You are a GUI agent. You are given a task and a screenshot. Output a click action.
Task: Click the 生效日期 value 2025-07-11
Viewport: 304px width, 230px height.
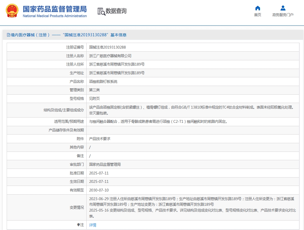coord(99,181)
